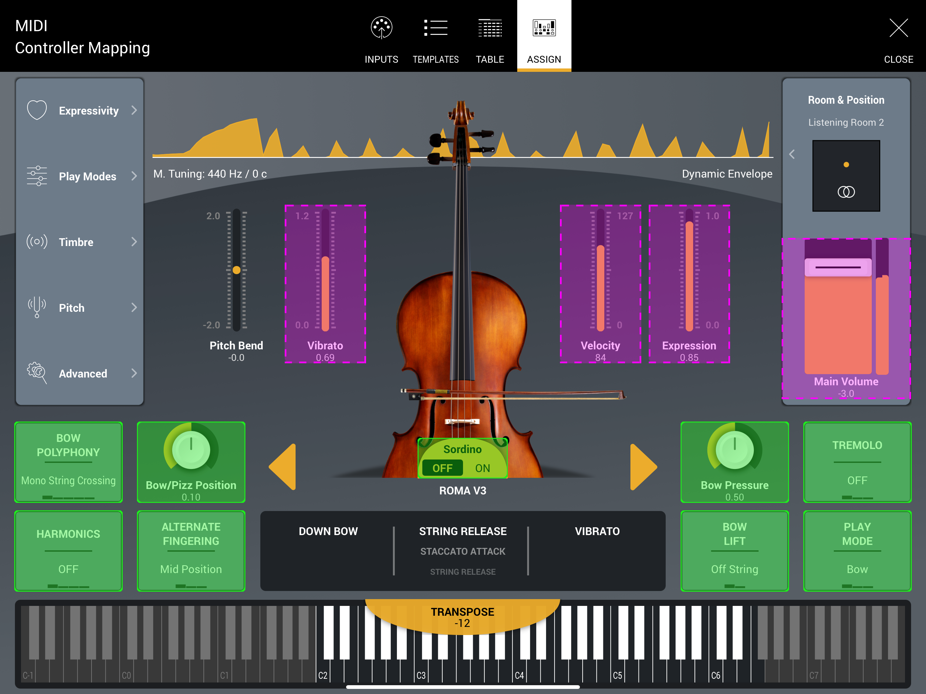926x694 pixels.
Task: Click the Dynamic Envelope waveform display
Action: coord(463,138)
